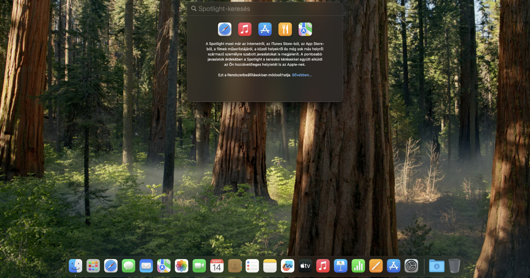The image size is (530, 278).
Task: Click the Spotlight magnifying glass icon
Action: click(193, 8)
